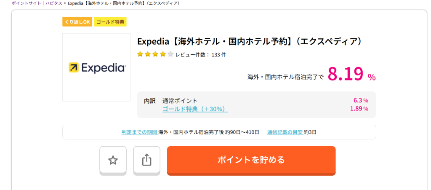
Task: Click the 1.89 % gold bonus value
Action: click(359, 109)
